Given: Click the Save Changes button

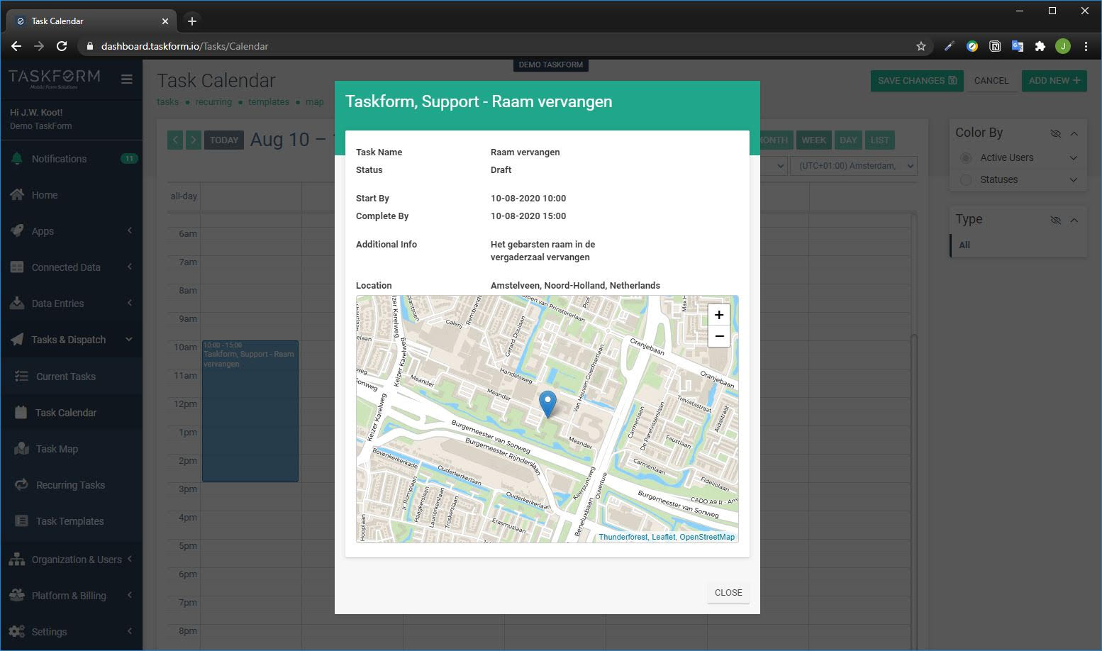Looking at the screenshot, I should [x=917, y=81].
